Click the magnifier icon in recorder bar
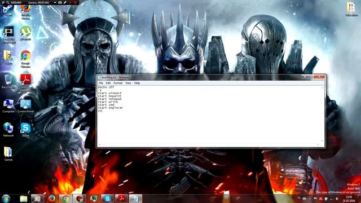 (8, 2)
